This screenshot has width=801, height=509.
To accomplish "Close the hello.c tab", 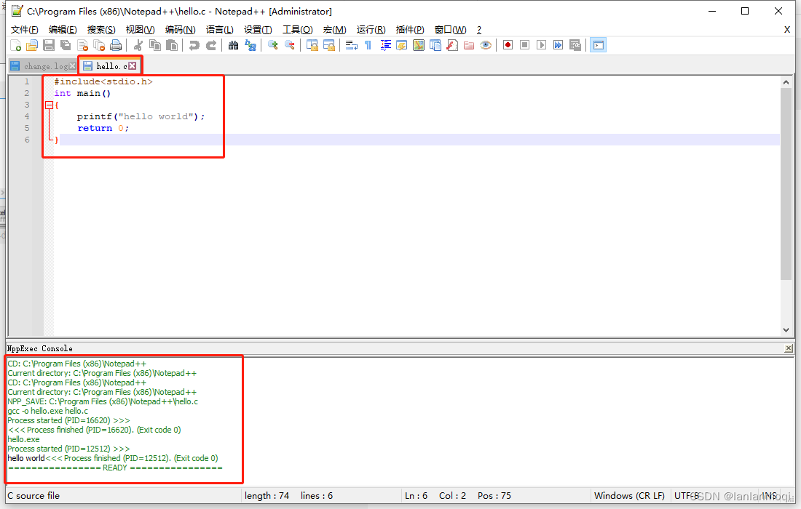I will click(x=133, y=65).
